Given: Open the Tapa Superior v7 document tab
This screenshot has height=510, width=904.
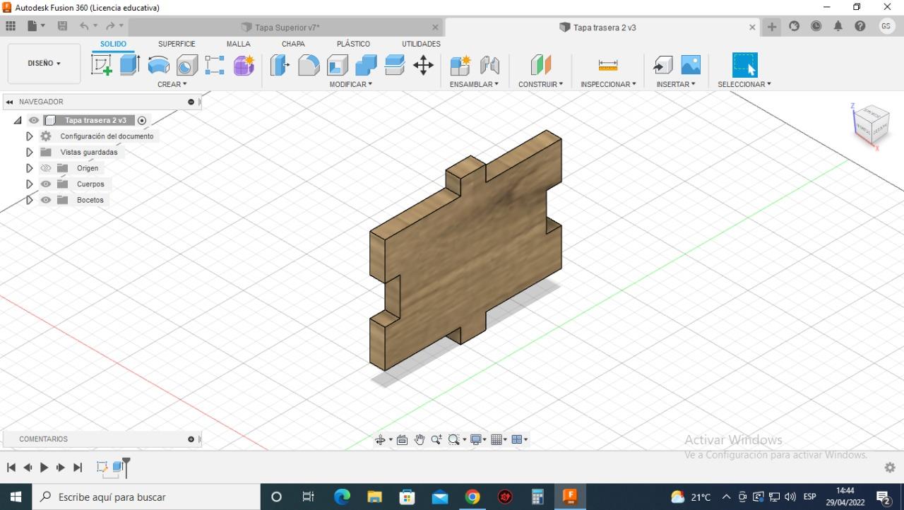Looking at the screenshot, I should 286,28.
